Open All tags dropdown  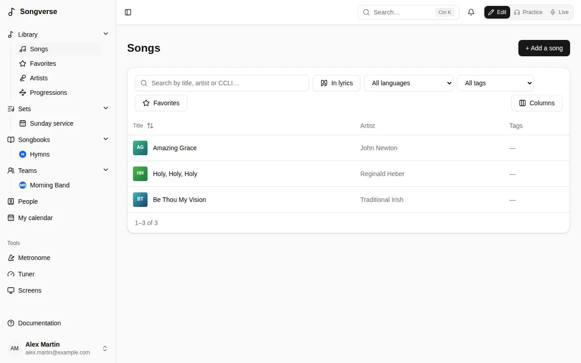(x=495, y=83)
